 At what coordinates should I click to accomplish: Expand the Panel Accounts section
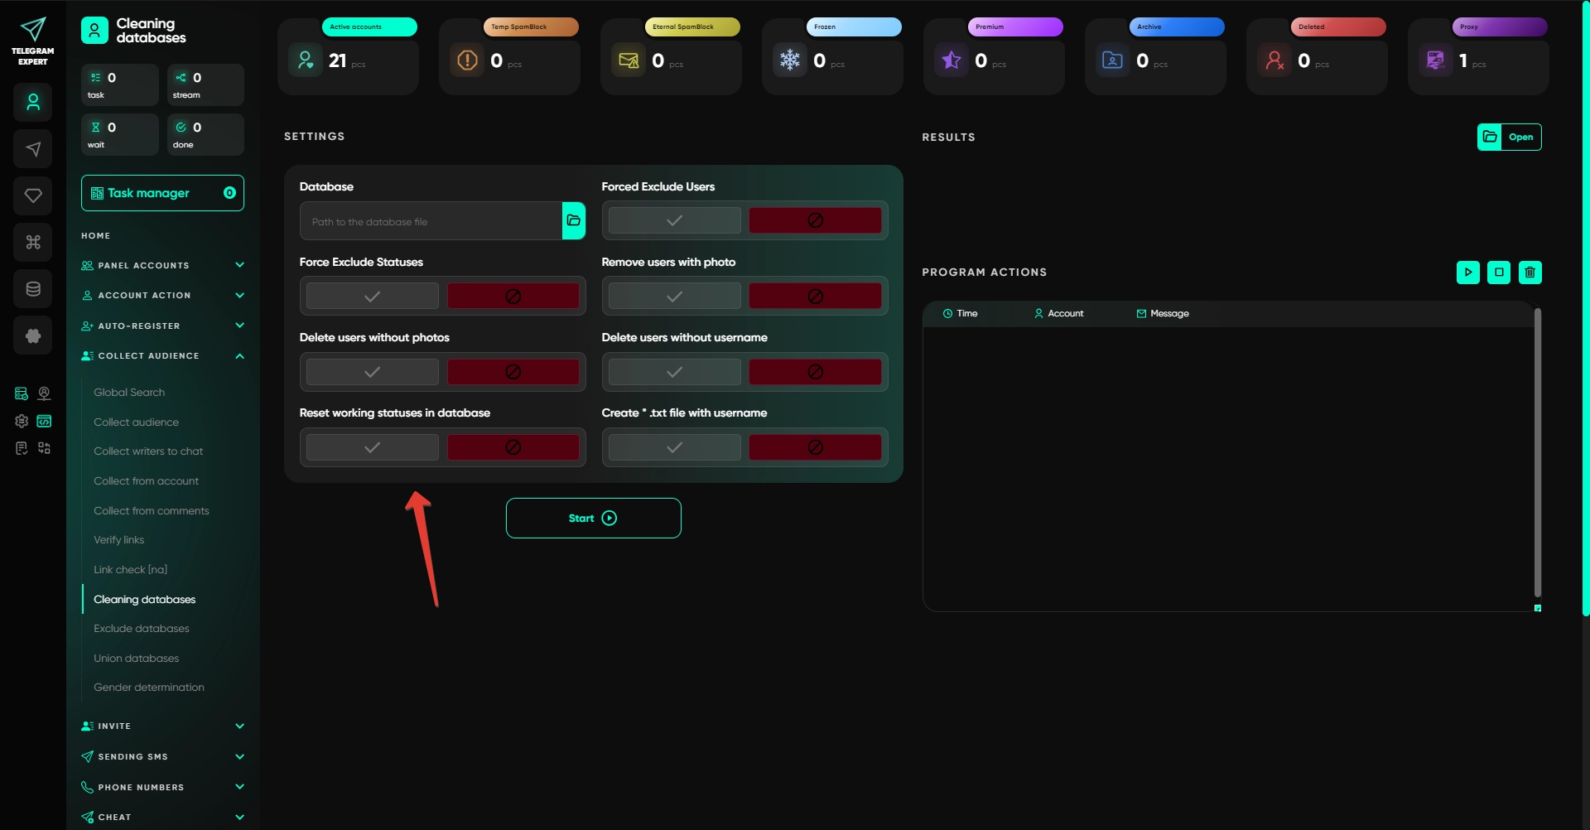click(163, 265)
